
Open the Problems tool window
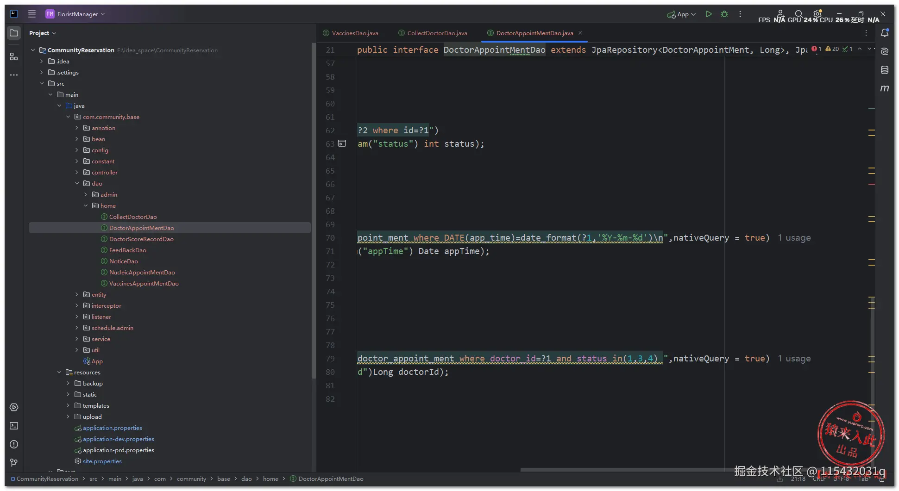click(14, 444)
